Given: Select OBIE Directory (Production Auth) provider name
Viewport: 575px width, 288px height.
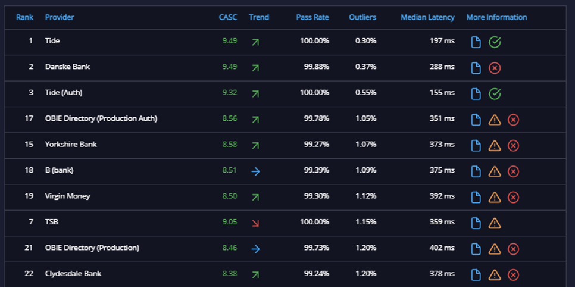Looking at the screenshot, I should tap(101, 118).
